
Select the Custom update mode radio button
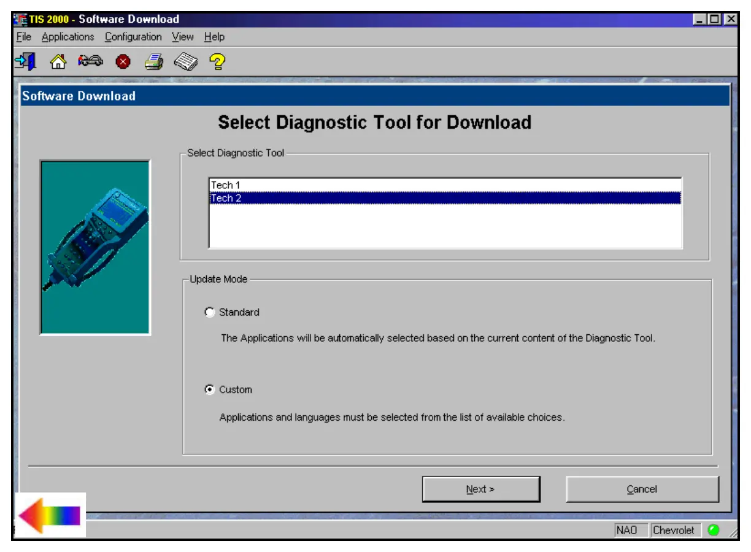pyautogui.click(x=210, y=389)
